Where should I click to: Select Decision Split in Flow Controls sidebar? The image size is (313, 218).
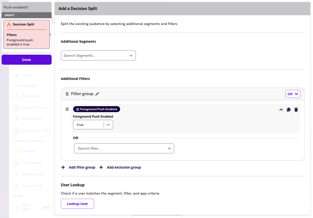(x=33, y=96)
